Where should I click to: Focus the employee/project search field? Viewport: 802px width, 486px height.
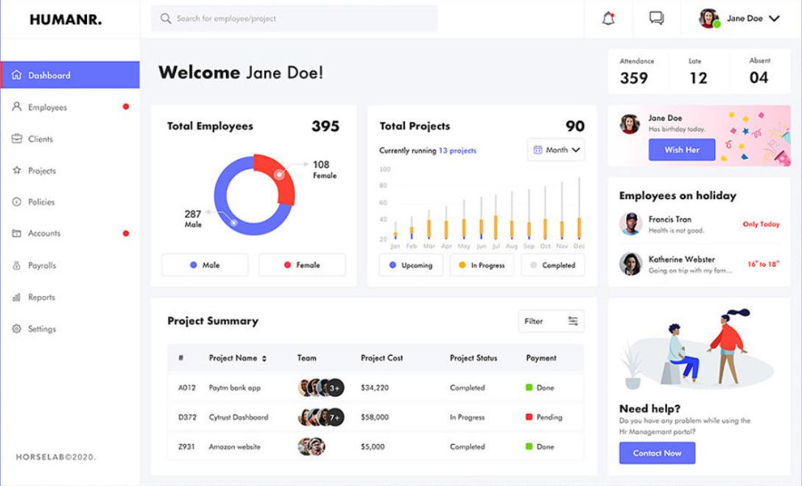click(x=302, y=18)
